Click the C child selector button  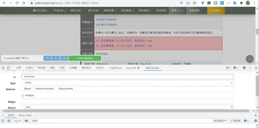pyautogui.click(x=56, y=58)
